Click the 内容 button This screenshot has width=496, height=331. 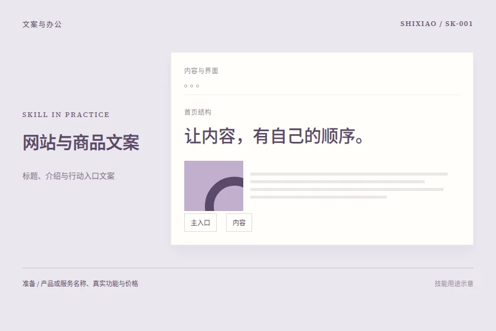(239, 223)
